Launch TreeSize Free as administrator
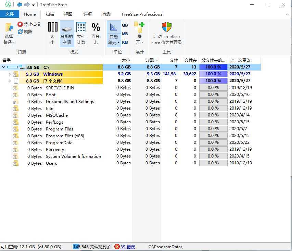The image size is (292, 251). [166, 34]
